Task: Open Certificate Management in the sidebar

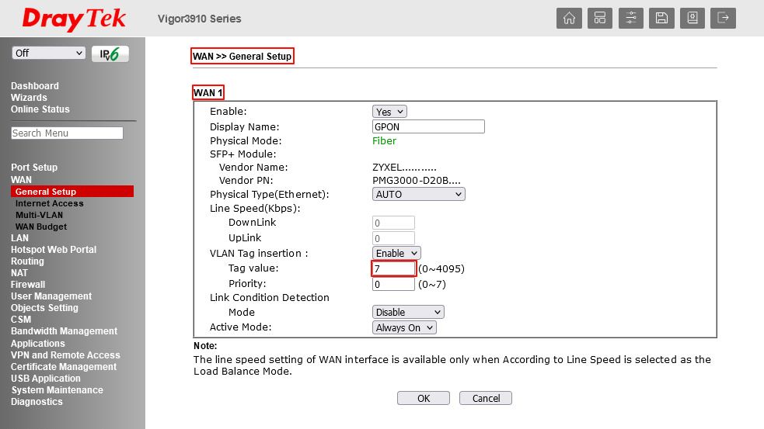Action: pos(63,367)
